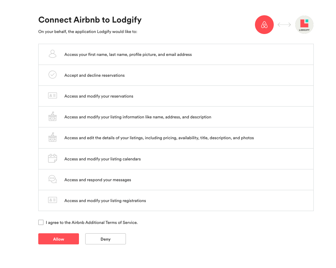Click the chat bubbles messages icon
The image size is (336, 268).
(53, 179)
